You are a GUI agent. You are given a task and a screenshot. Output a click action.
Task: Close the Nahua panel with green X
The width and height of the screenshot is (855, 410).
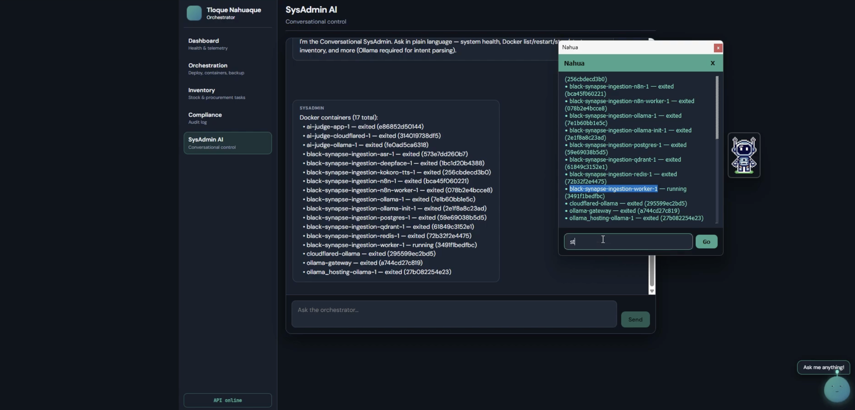coord(712,63)
